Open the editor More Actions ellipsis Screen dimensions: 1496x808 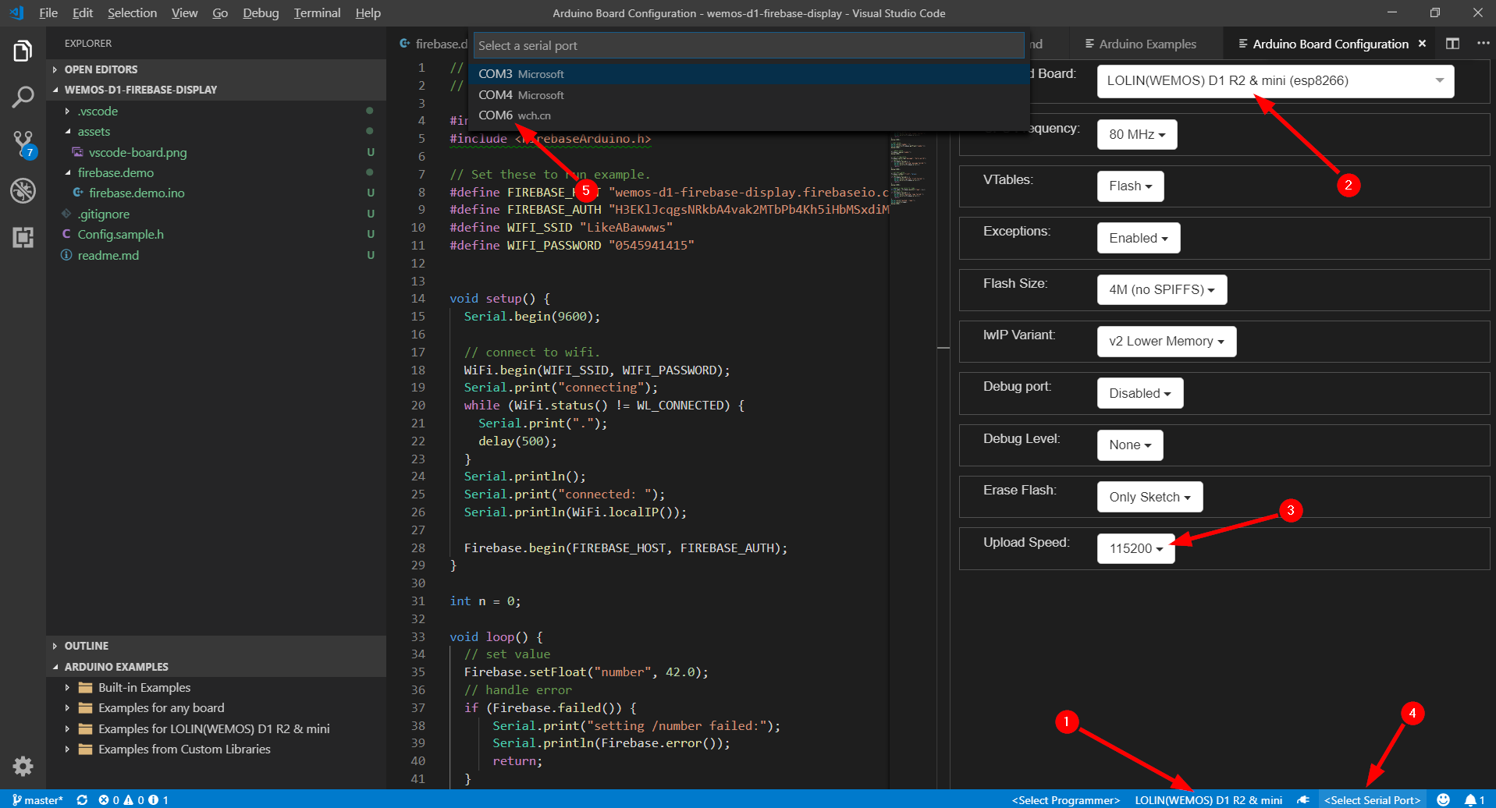click(x=1483, y=44)
